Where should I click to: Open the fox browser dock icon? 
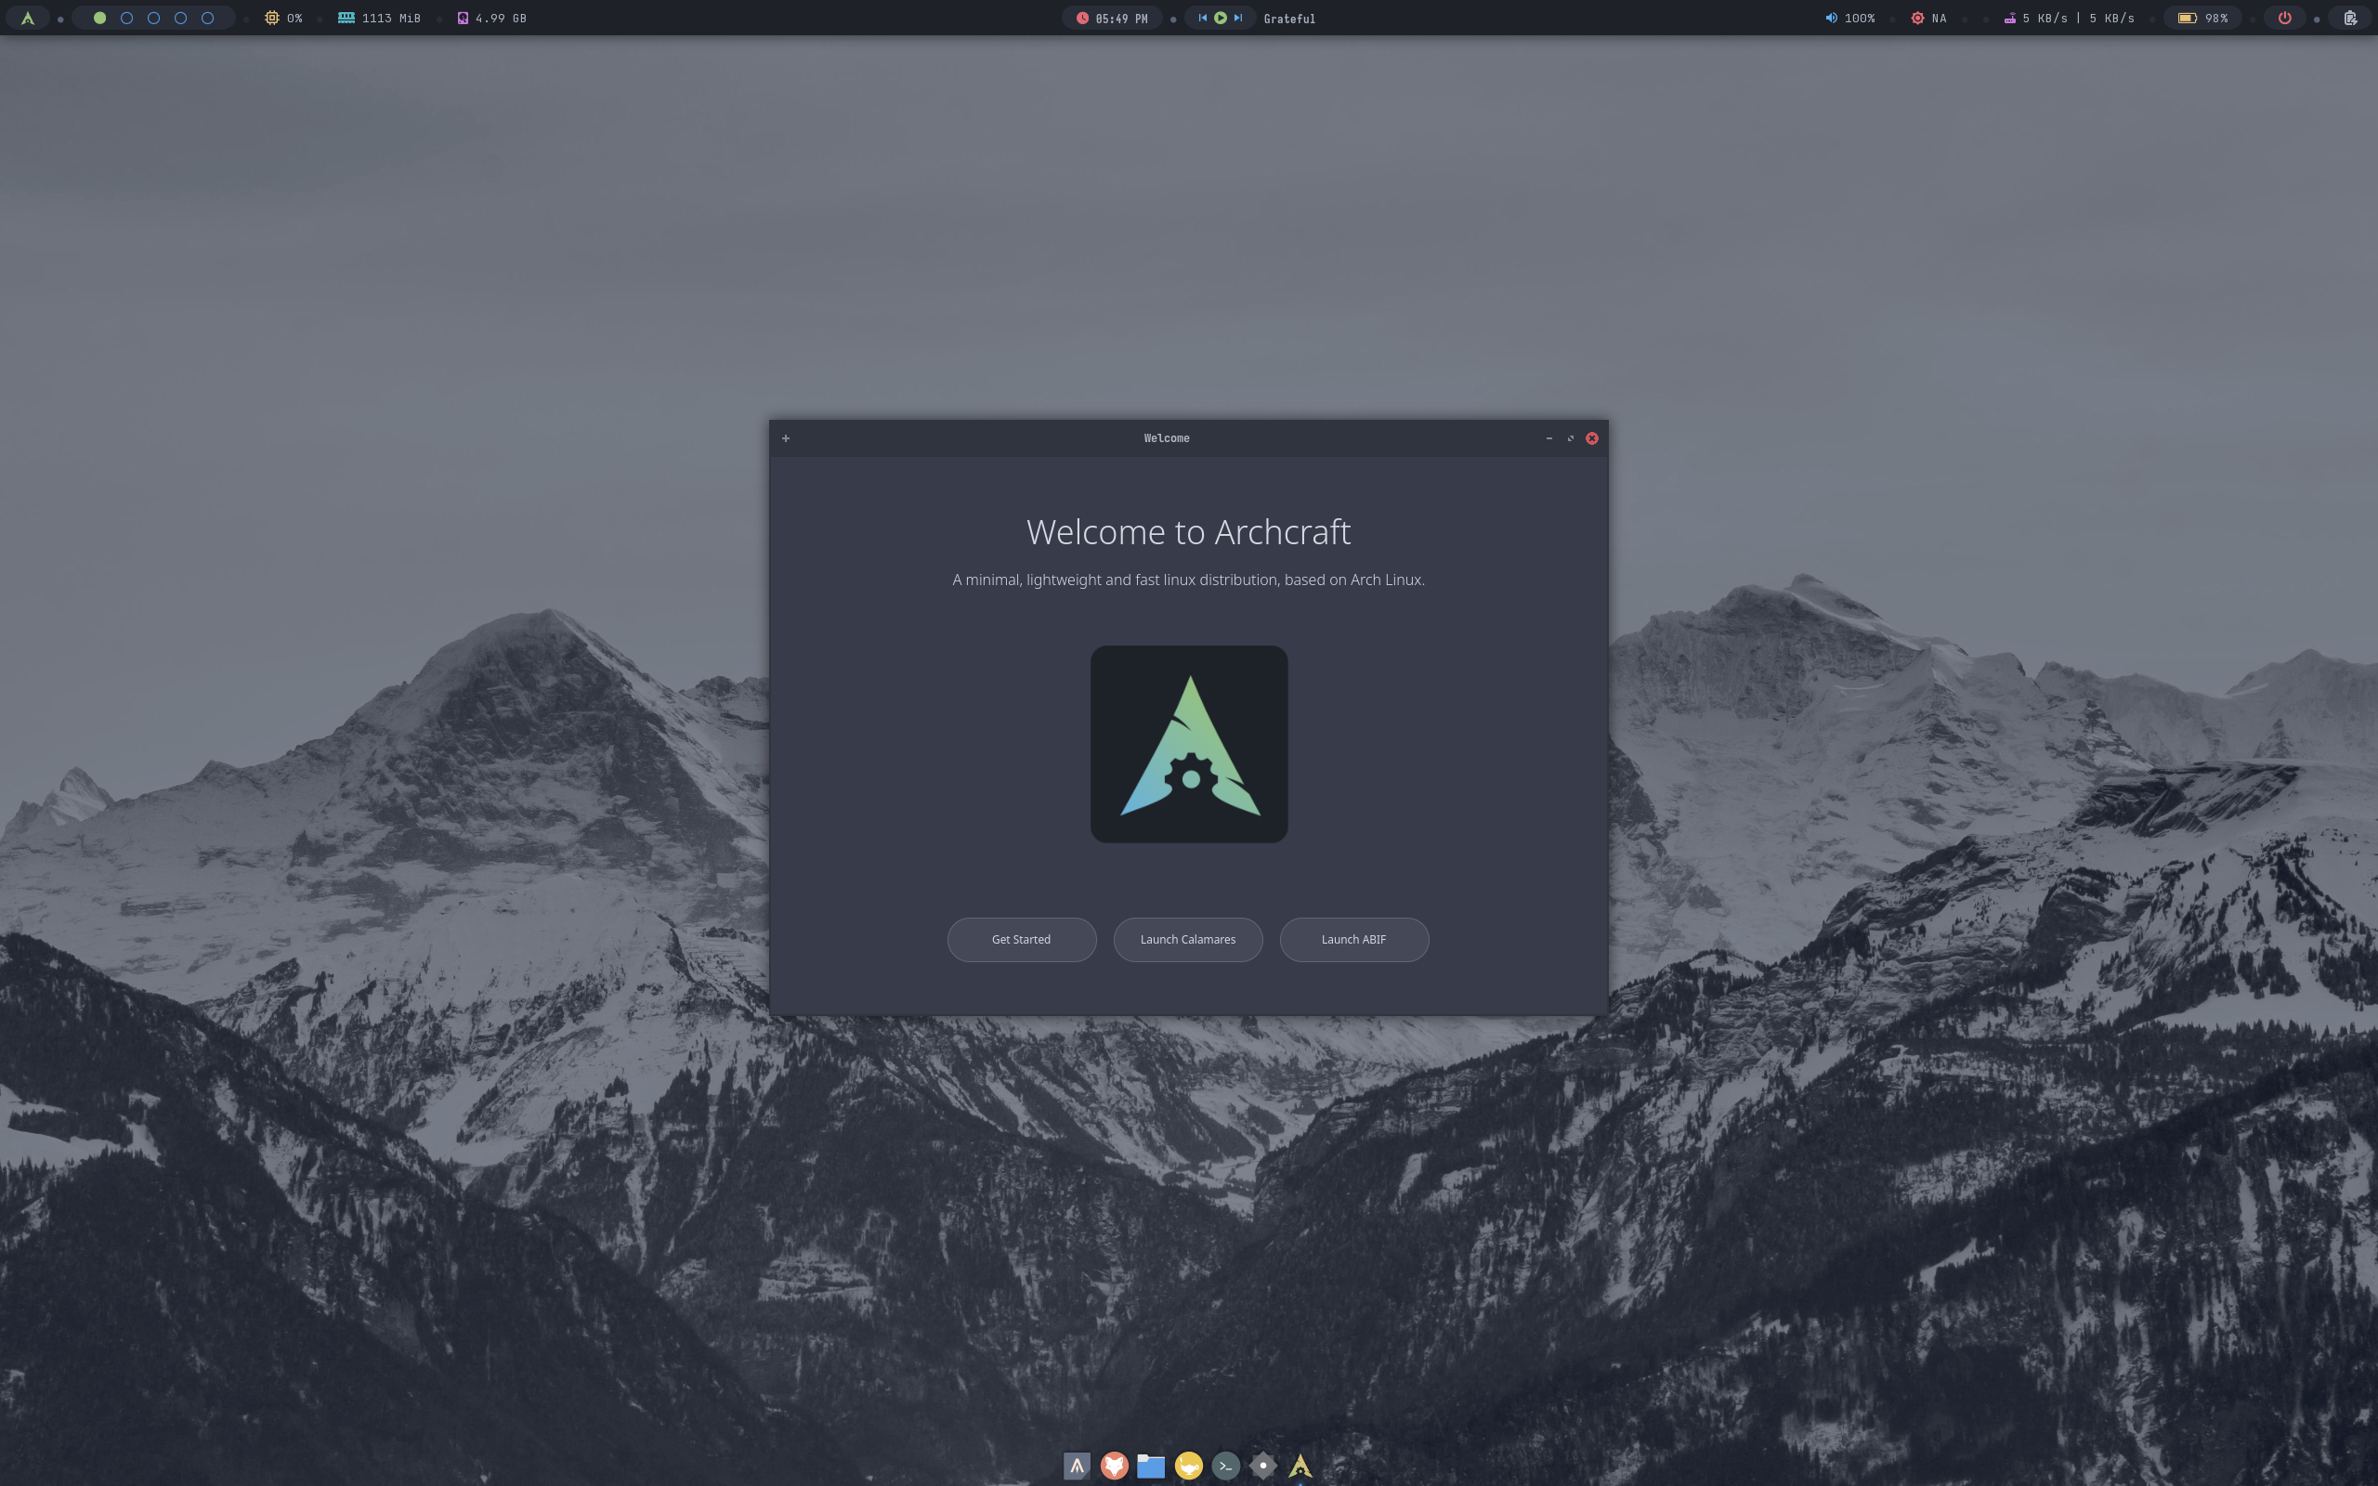(x=1114, y=1466)
